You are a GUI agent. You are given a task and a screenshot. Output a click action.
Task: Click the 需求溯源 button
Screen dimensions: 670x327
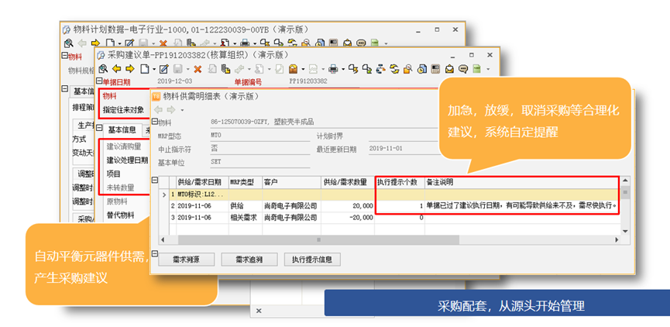click(187, 259)
